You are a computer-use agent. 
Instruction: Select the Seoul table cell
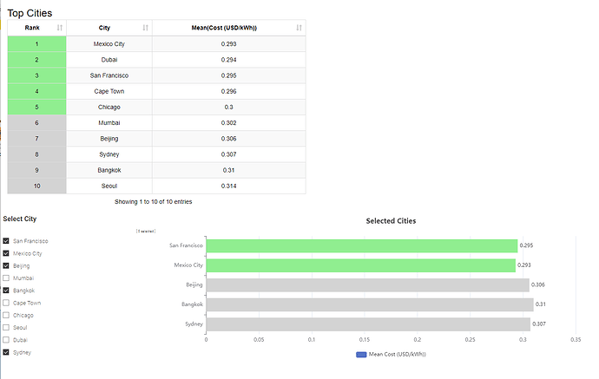109,186
